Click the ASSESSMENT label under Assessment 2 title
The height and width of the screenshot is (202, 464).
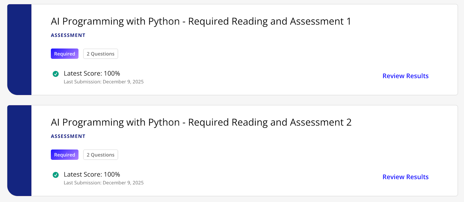tap(68, 136)
